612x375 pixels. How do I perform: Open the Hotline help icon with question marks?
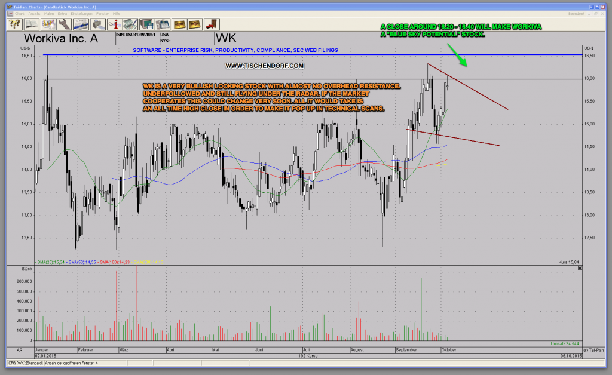(x=13, y=24)
